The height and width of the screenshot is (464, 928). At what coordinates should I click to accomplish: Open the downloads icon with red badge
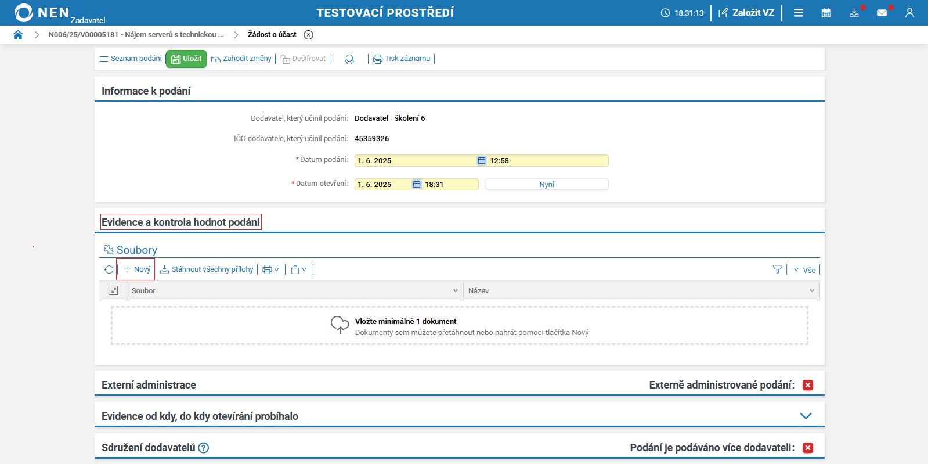854,13
